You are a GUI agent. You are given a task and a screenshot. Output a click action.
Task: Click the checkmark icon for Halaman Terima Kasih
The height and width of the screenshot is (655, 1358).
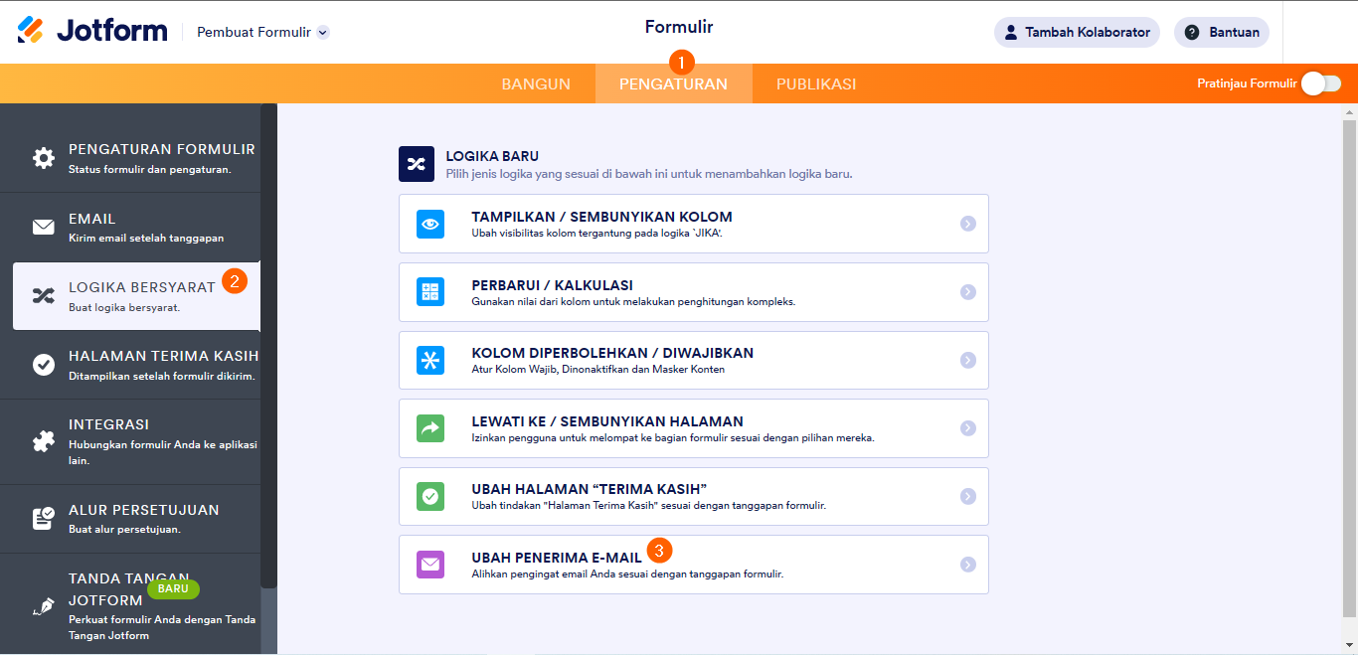coord(44,365)
